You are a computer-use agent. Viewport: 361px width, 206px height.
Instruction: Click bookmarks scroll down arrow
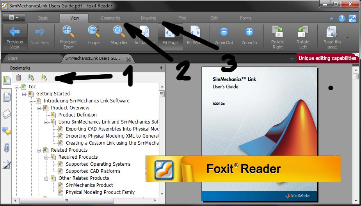(x=162, y=194)
